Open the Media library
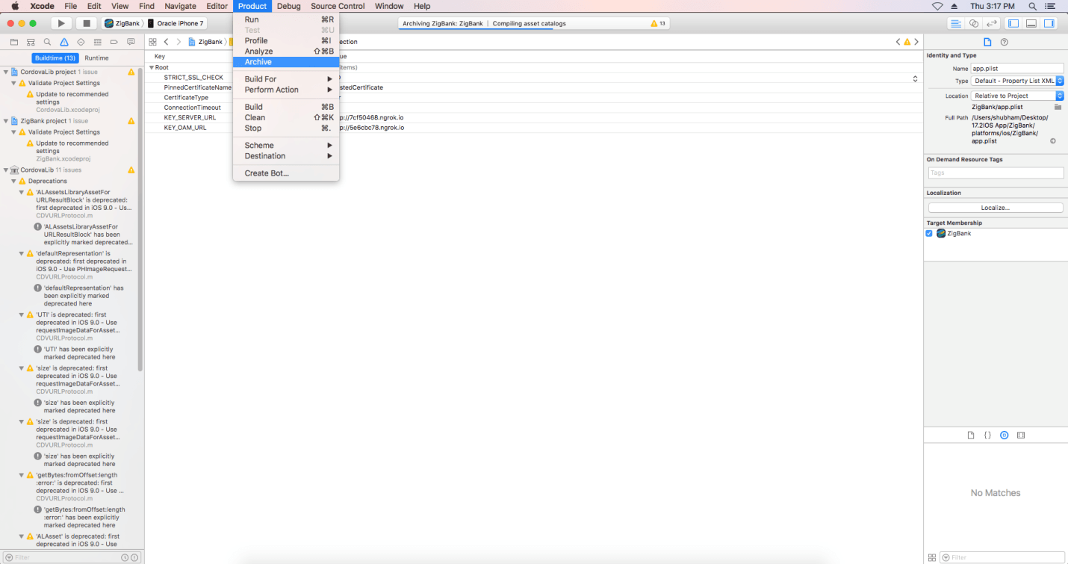The height and width of the screenshot is (564, 1068). click(1021, 435)
